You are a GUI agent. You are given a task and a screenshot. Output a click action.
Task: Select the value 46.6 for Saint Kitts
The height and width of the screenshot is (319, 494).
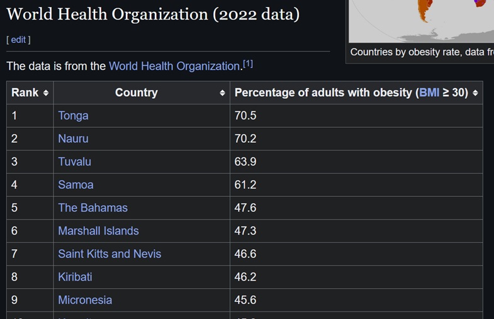coord(245,254)
